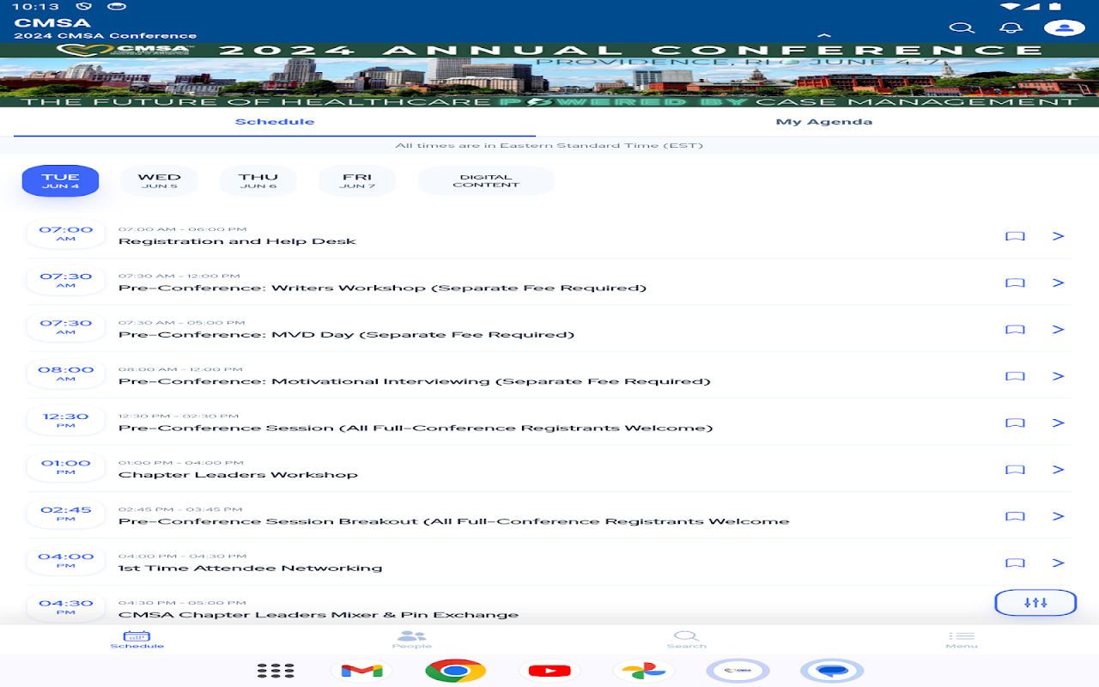Tap the Menu bottom navigation icon

coord(962,640)
